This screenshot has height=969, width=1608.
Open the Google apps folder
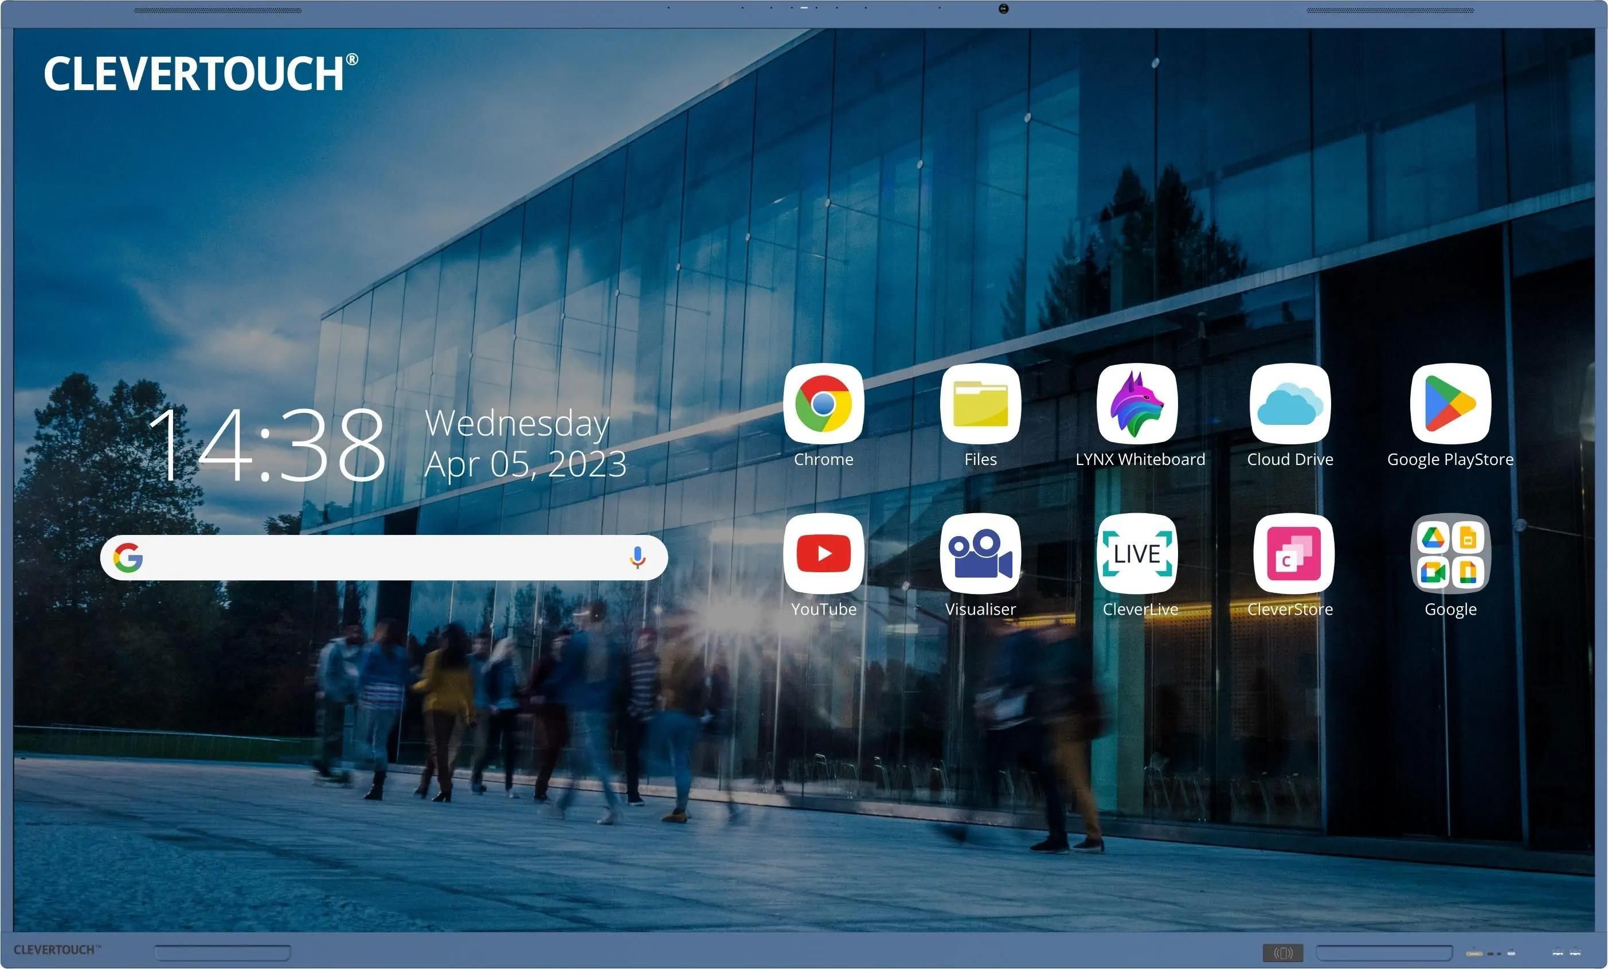[x=1450, y=553]
